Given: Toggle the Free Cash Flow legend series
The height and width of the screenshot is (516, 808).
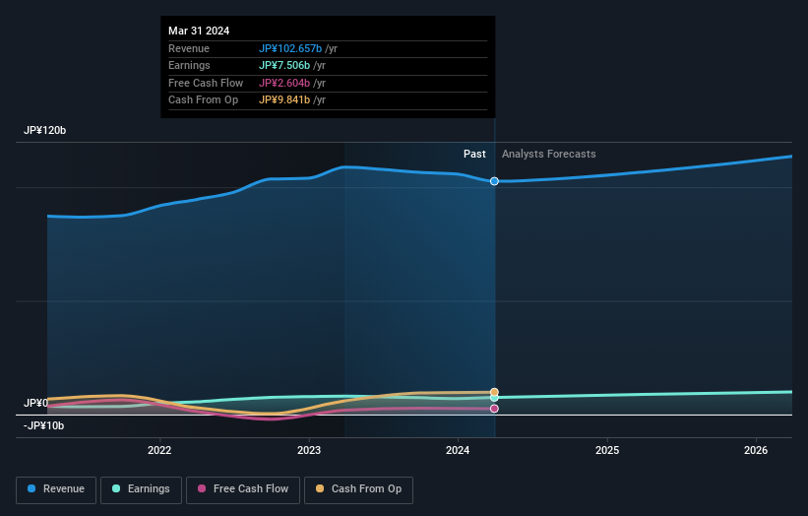Looking at the screenshot, I should click(243, 489).
